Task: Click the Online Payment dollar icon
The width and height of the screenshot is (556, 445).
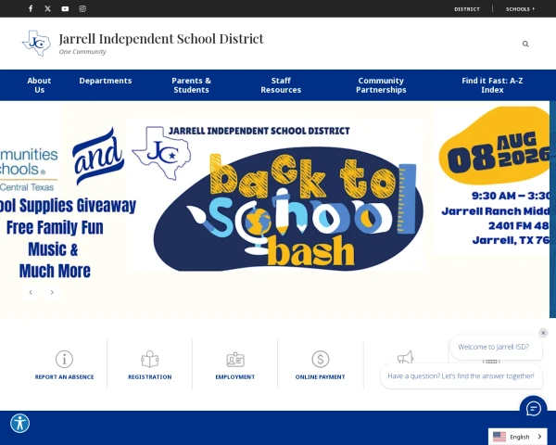Action: [x=321, y=359]
